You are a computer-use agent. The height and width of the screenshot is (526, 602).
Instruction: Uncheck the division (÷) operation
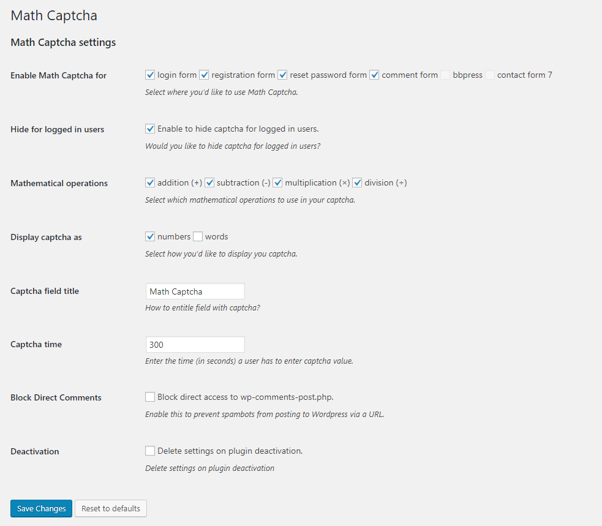pyautogui.click(x=358, y=182)
